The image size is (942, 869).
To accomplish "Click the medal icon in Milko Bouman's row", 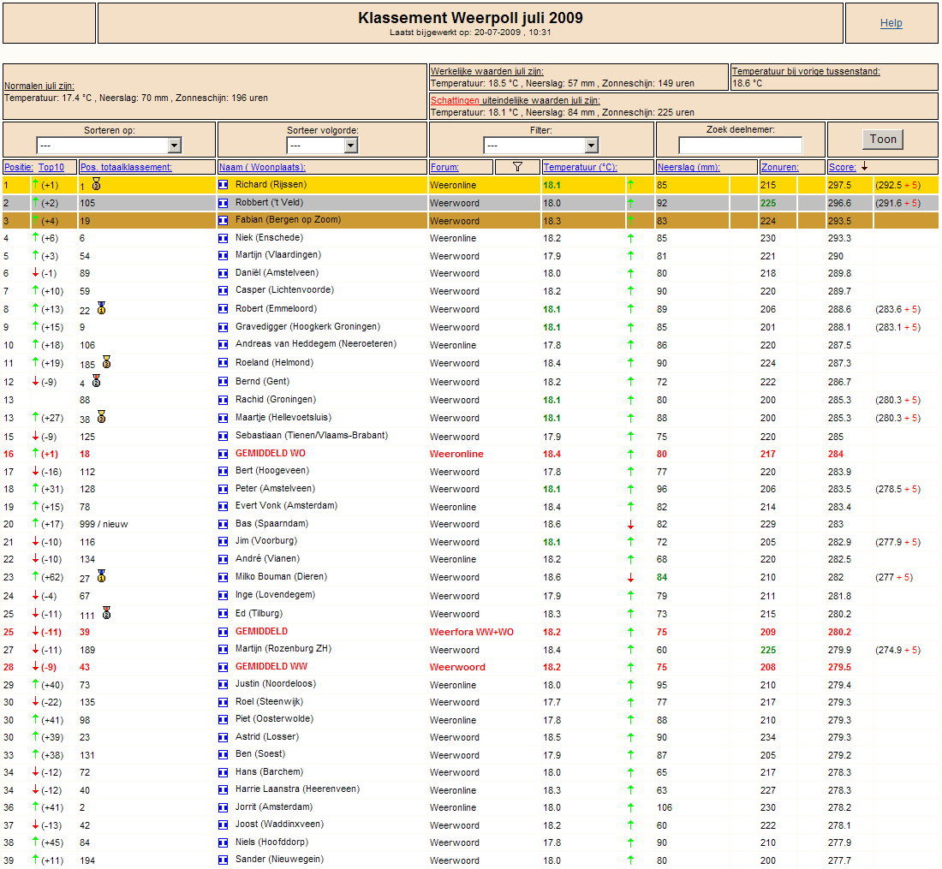I will tap(102, 576).
